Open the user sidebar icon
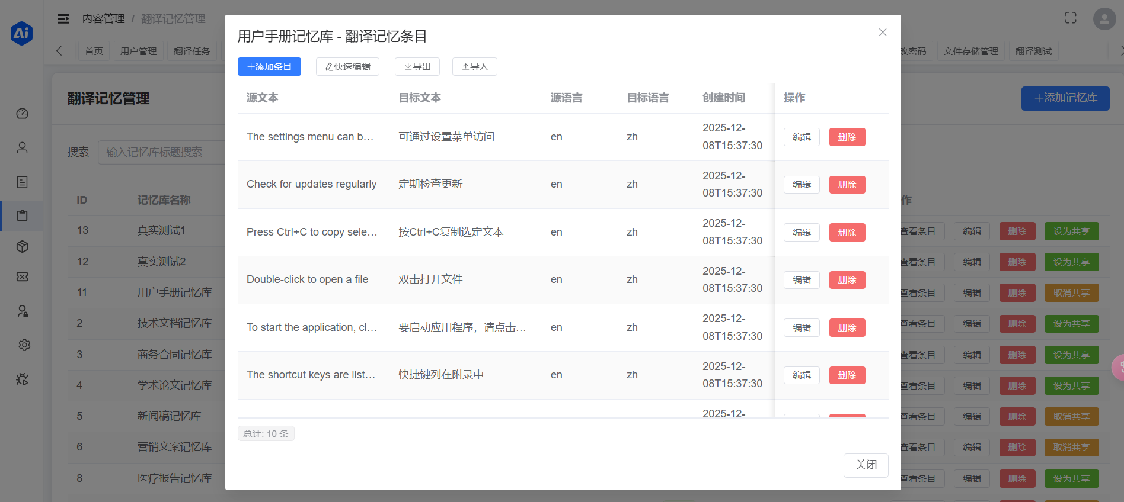 pyautogui.click(x=23, y=147)
